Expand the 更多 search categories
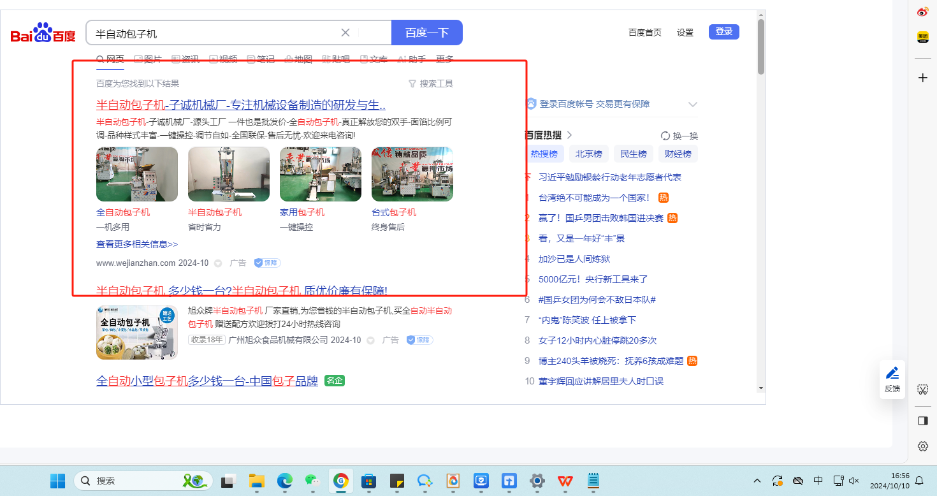 [444, 59]
